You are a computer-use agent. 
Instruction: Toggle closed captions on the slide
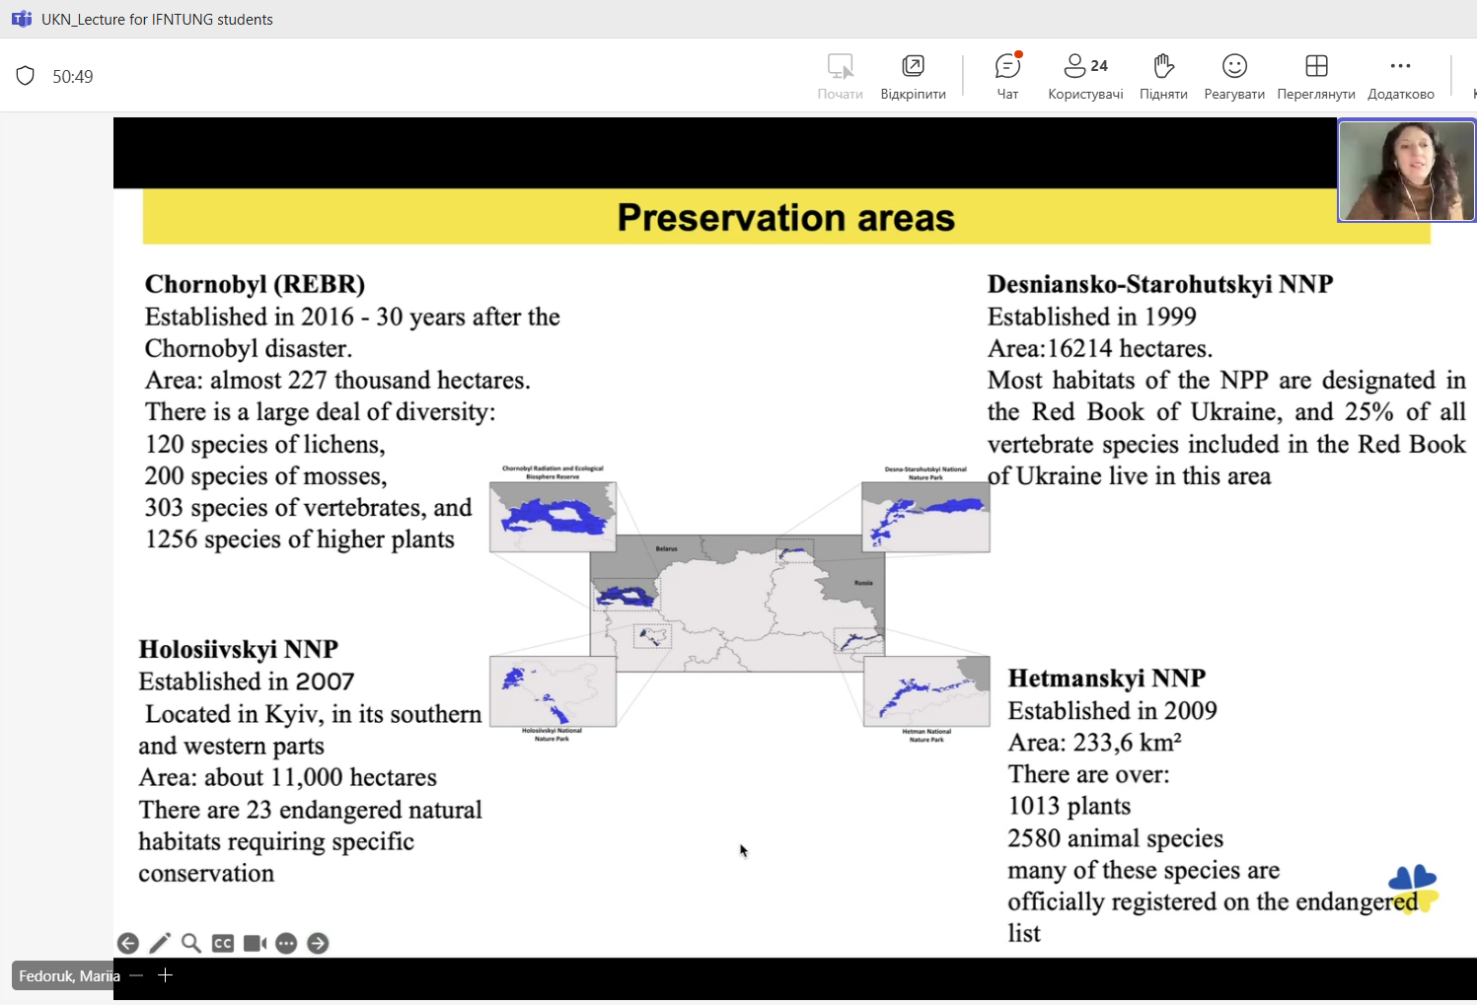coord(223,944)
